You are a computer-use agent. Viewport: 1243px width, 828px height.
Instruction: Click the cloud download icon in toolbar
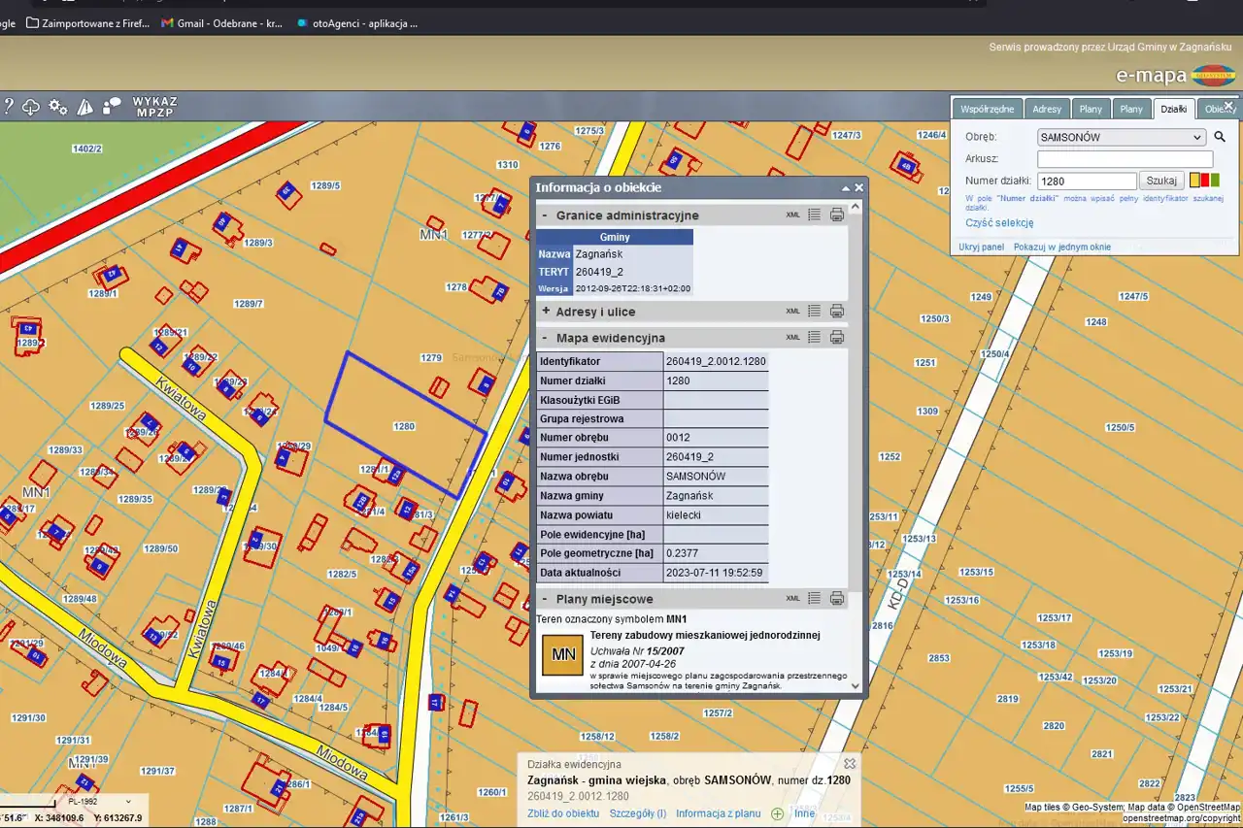[x=31, y=107]
